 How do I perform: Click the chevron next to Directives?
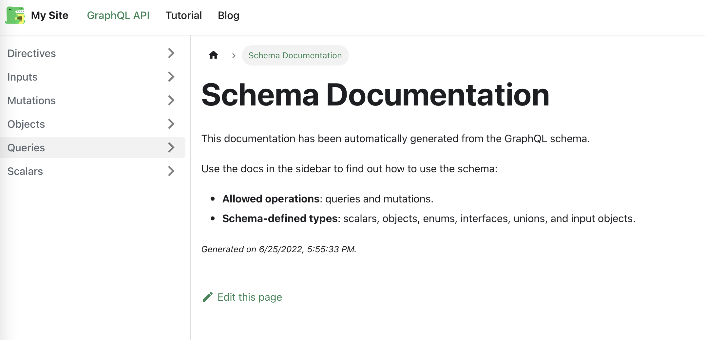click(x=171, y=53)
